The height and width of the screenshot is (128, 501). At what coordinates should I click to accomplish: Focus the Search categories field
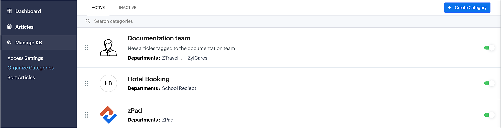click(289, 21)
